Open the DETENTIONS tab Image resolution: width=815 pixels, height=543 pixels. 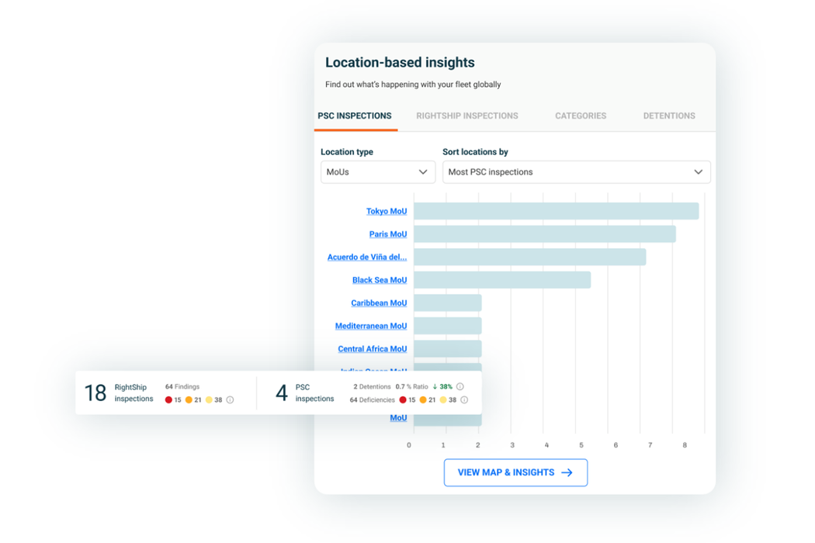click(668, 116)
